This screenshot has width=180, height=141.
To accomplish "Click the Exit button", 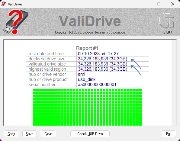I will pos(169,134).
